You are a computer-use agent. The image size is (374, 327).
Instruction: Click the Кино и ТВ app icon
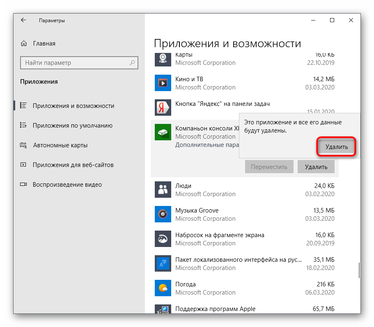pos(163,83)
